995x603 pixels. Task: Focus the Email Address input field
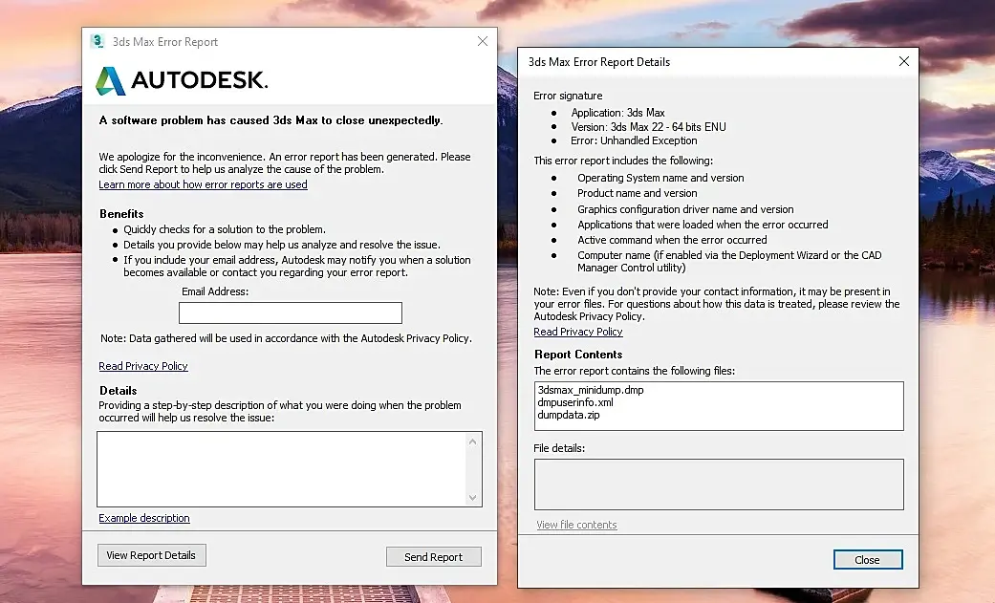[291, 312]
